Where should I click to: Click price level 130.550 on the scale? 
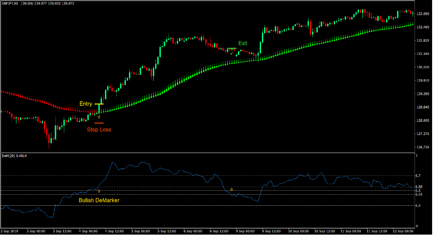pos(423,67)
